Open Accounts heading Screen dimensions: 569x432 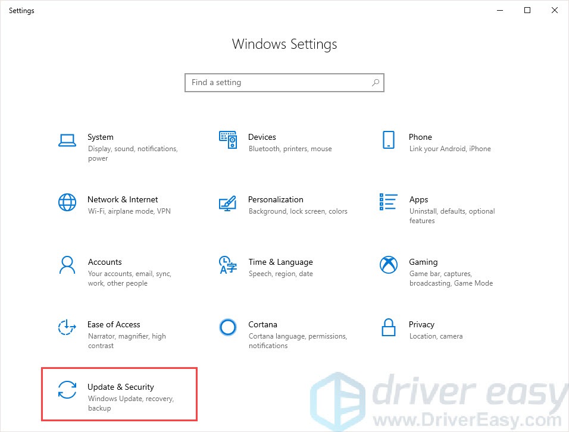105,262
